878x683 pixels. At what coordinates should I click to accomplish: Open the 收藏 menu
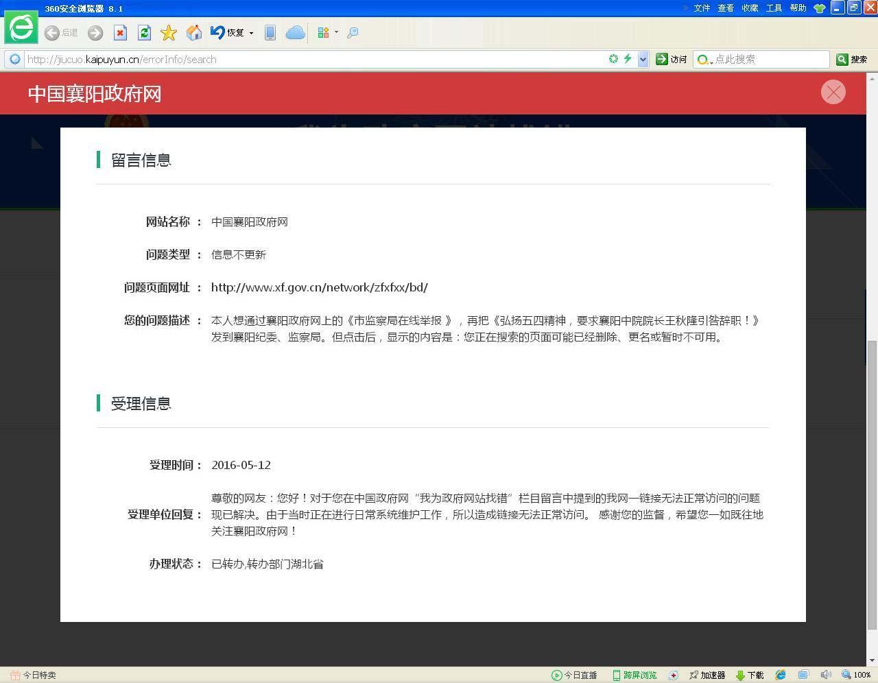[x=750, y=8]
